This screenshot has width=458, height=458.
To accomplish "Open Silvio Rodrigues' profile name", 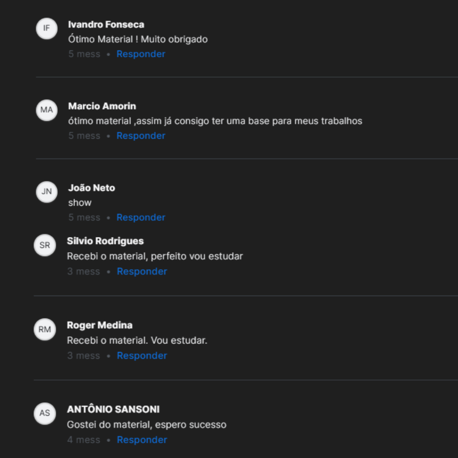I will [105, 241].
